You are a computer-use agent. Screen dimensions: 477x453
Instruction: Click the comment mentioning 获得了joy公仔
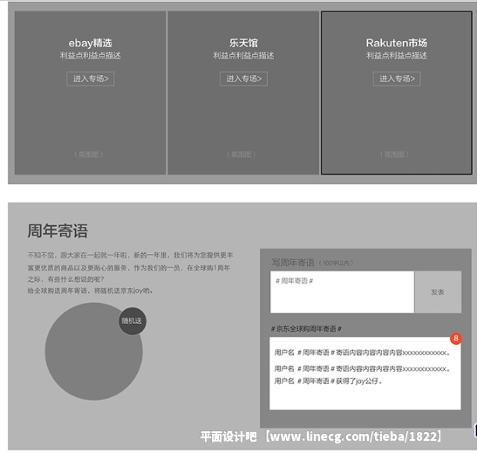tap(328, 381)
